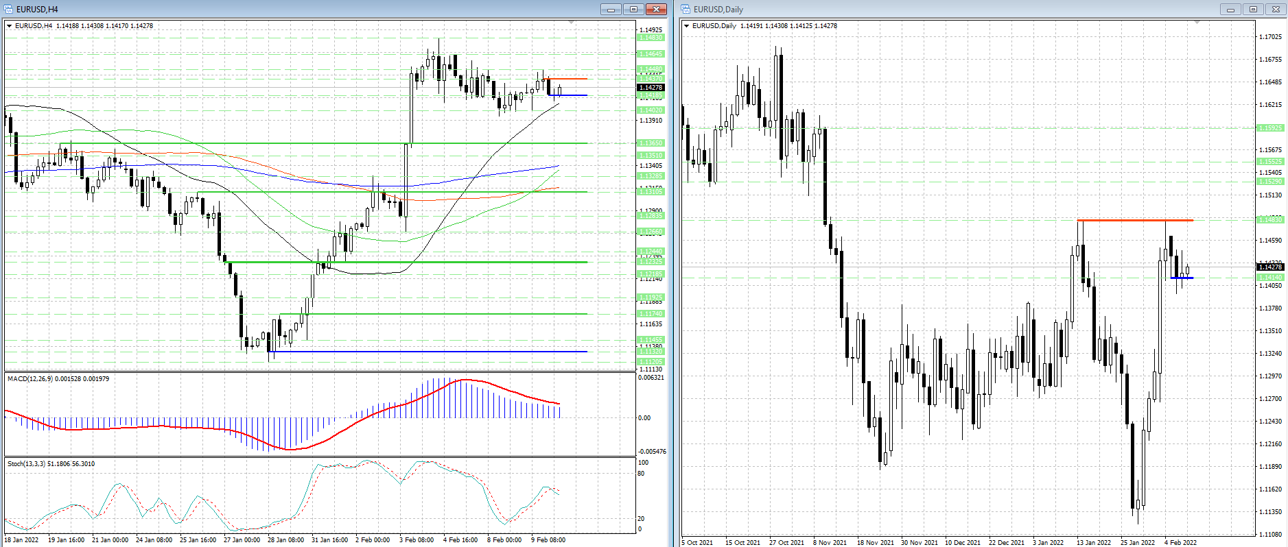This screenshot has width=1288, height=547.
Task: Minimize the EURUSD,H4 chart window
Action: pyautogui.click(x=610, y=9)
